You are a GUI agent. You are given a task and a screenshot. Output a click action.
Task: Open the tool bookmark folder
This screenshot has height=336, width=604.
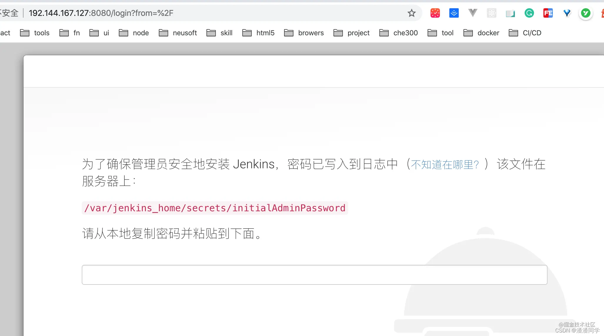[441, 33]
